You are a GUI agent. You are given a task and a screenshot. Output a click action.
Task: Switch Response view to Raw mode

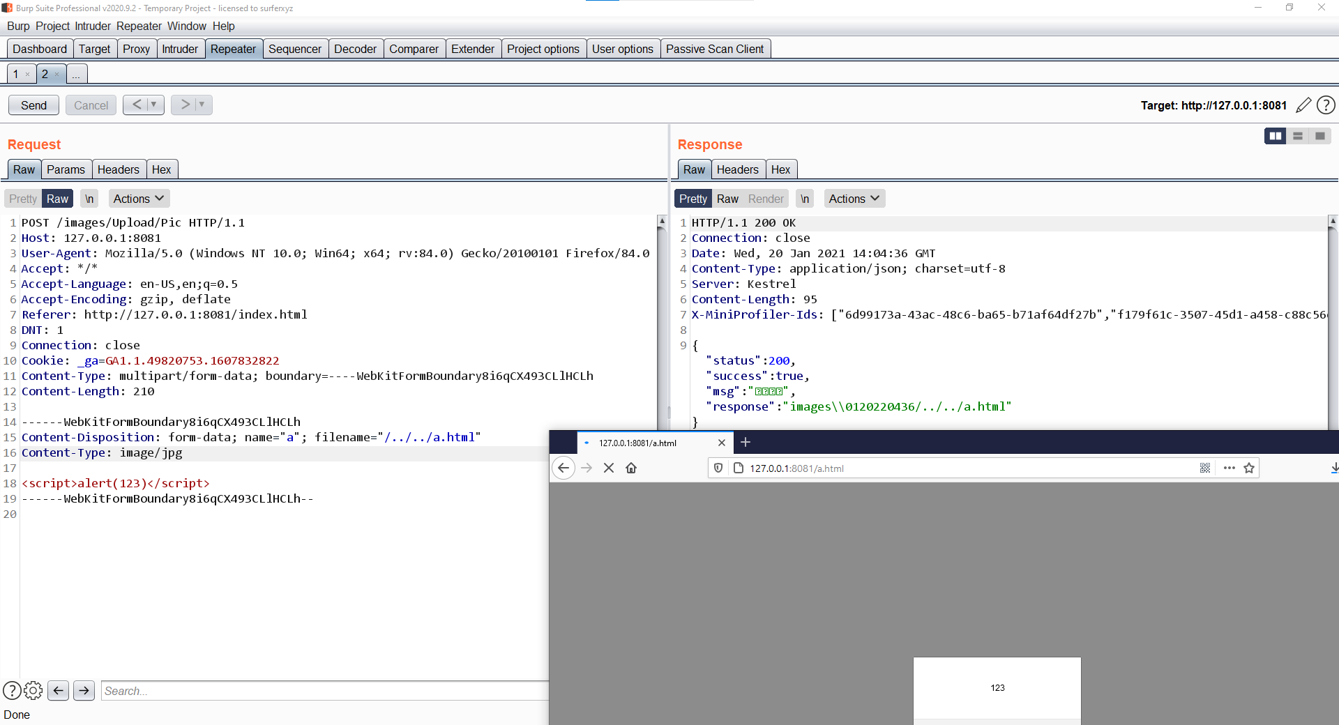point(729,199)
